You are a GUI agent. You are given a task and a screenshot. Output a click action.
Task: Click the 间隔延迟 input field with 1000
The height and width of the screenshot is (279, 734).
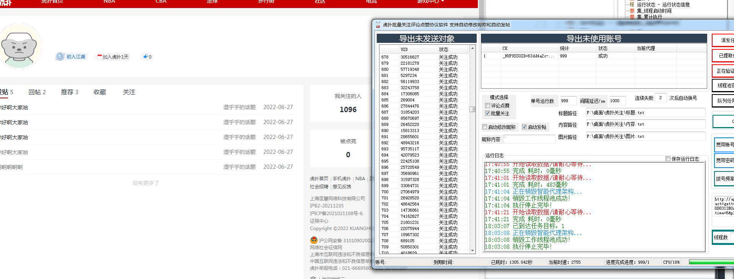617,101
